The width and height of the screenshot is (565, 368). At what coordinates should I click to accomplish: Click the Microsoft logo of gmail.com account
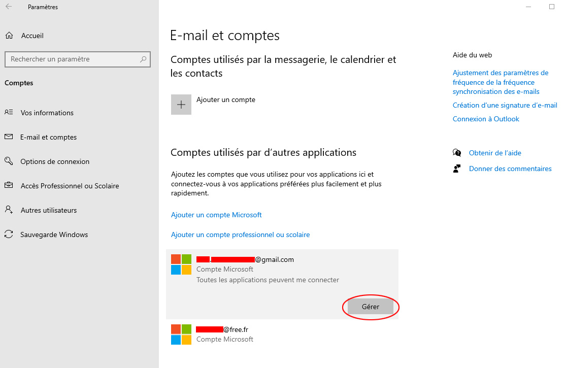coord(181,264)
